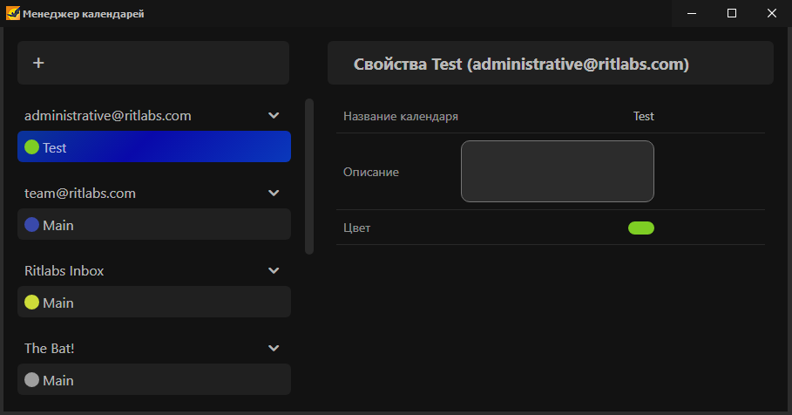Click into the Описание text box
Viewport: 792px width, 415px height.
(x=558, y=172)
